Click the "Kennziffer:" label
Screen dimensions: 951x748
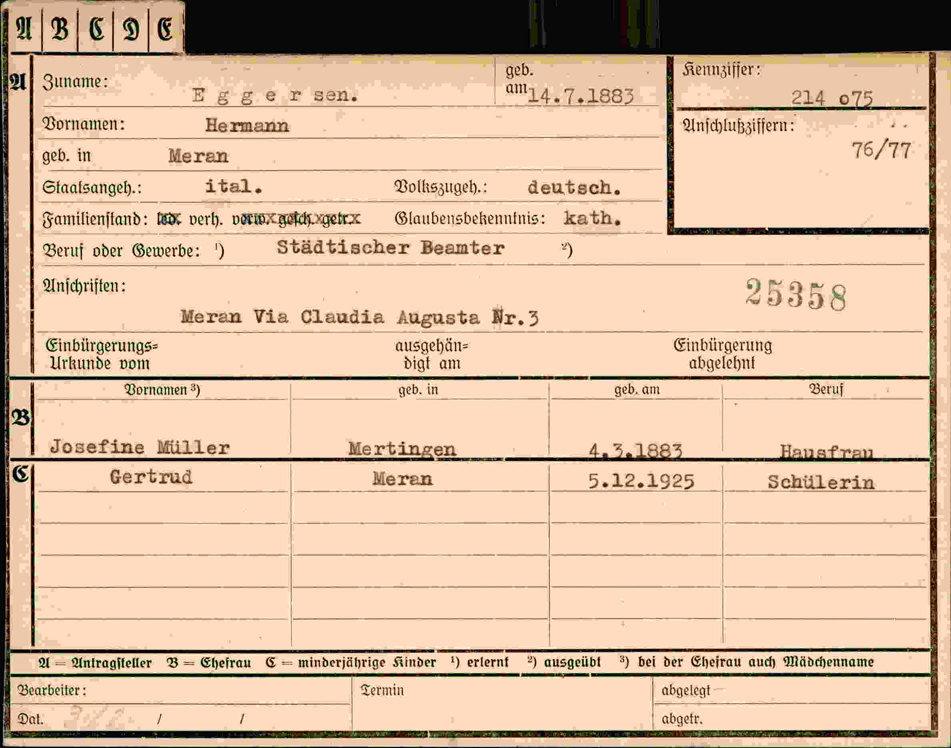click(721, 70)
